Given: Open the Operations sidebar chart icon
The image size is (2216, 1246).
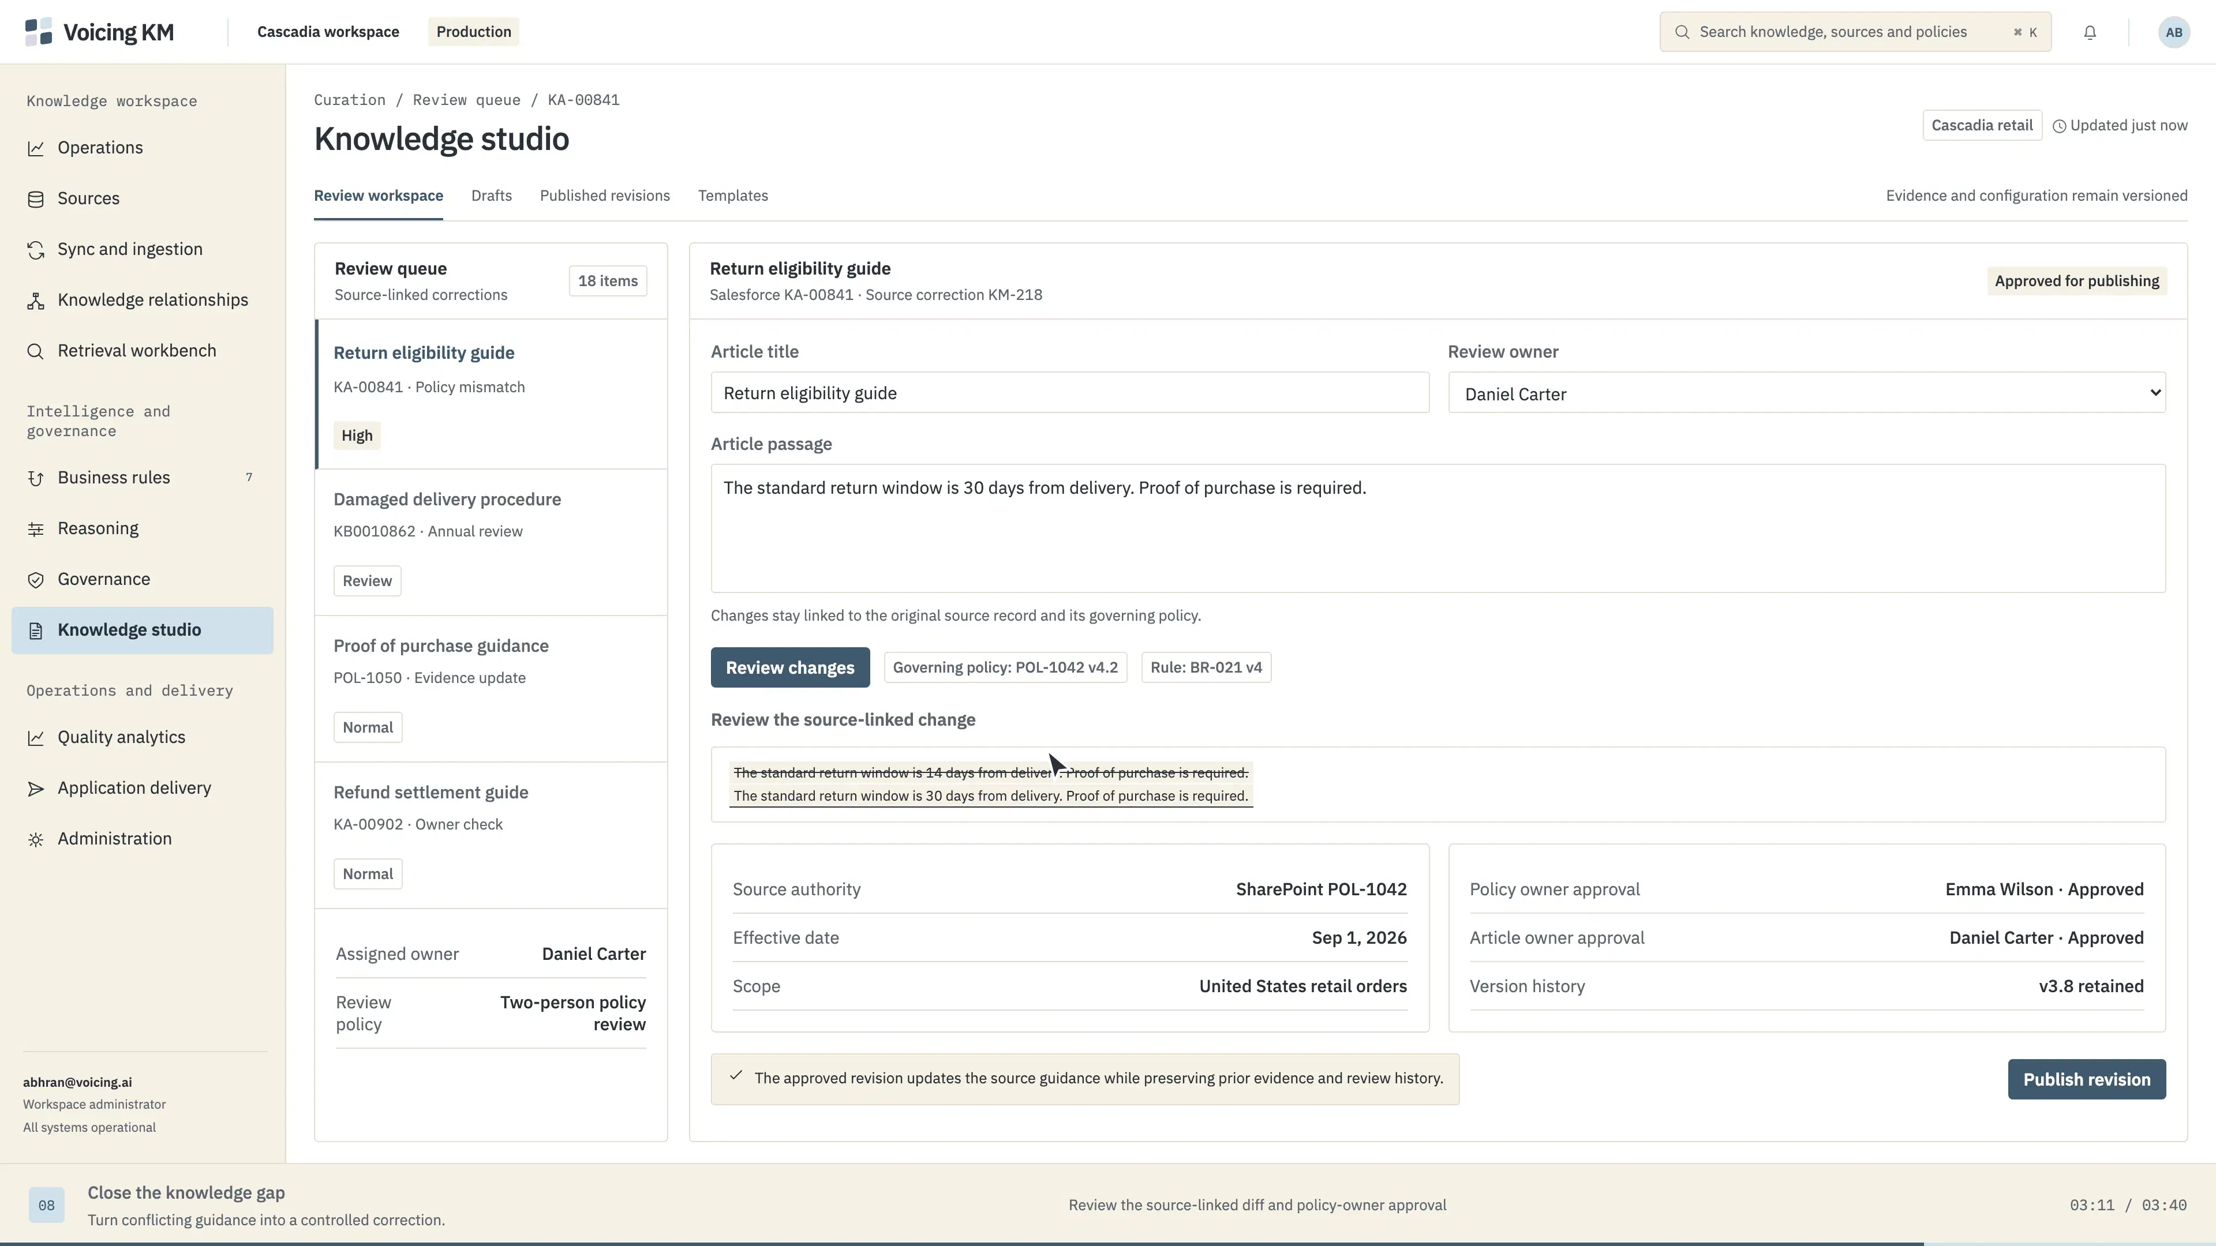Looking at the screenshot, I should pos(35,149).
